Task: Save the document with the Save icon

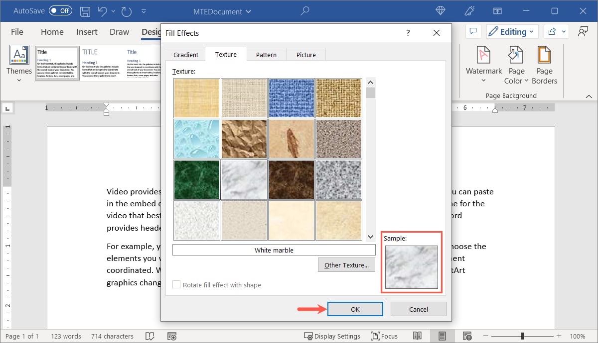Action: click(x=85, y=11)
